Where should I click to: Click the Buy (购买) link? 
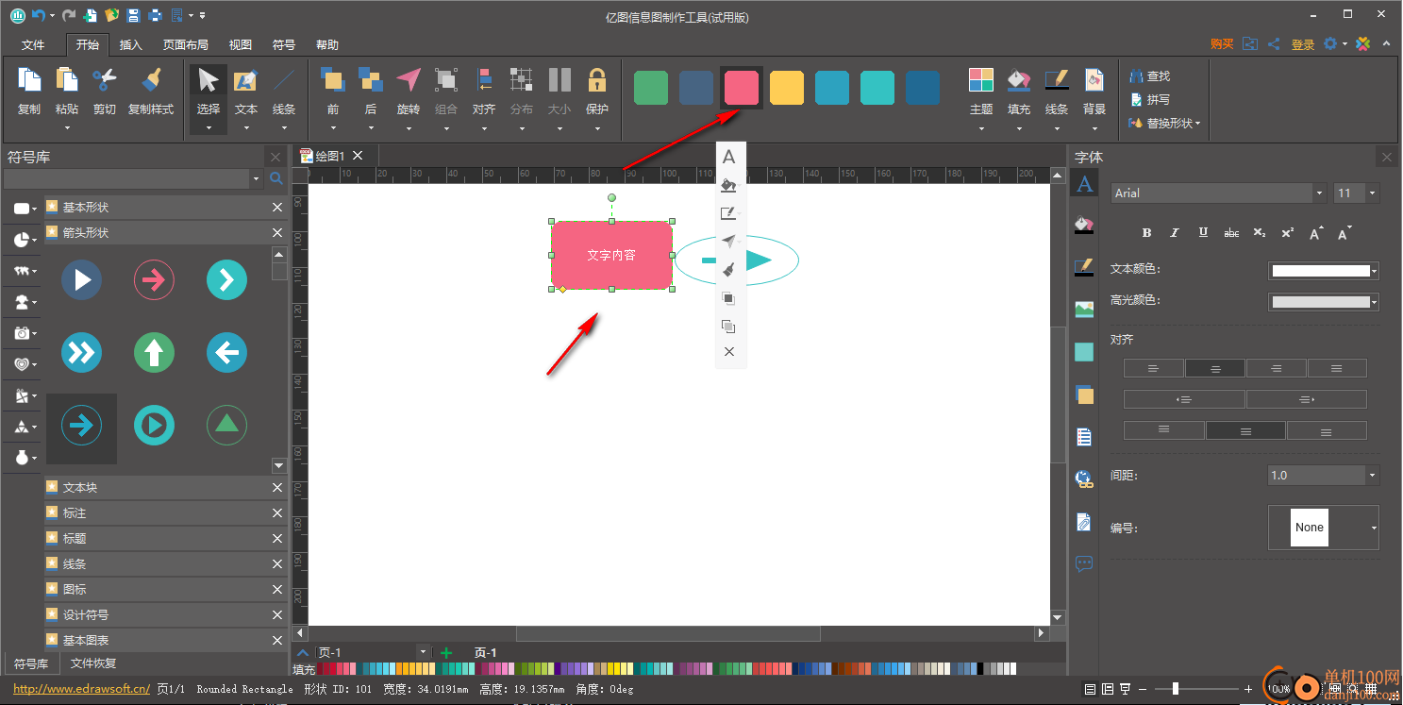(1222, 44)
